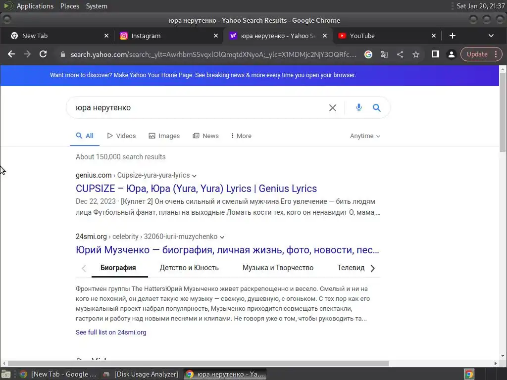This screenshot has height=380, width=507.
Task: Click the scrollbar down arrow
Action: tap(503, 356)
